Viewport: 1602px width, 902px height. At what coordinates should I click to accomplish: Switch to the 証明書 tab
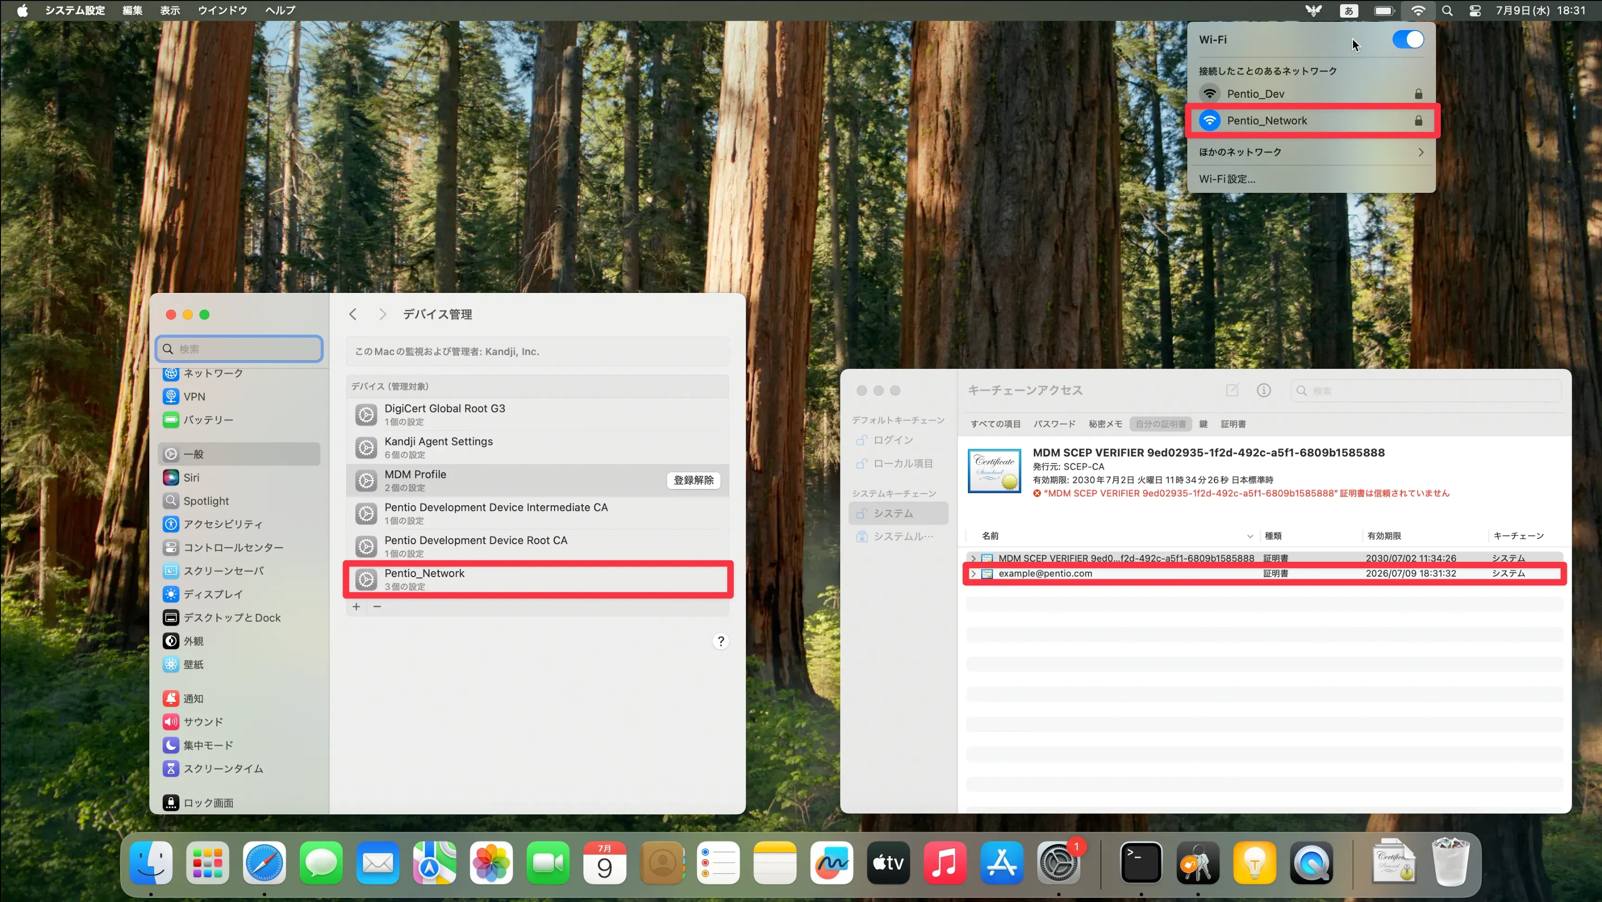click(x=1233, y=424)
